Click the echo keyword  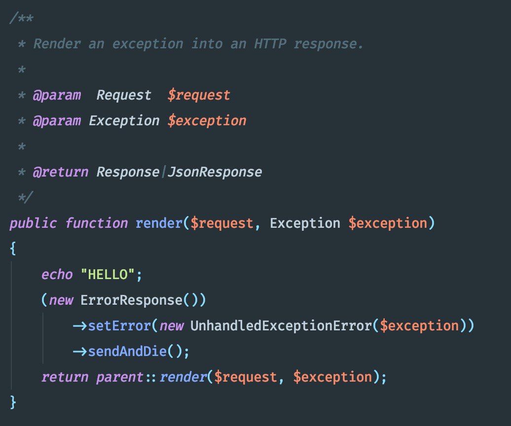point(57,275)
